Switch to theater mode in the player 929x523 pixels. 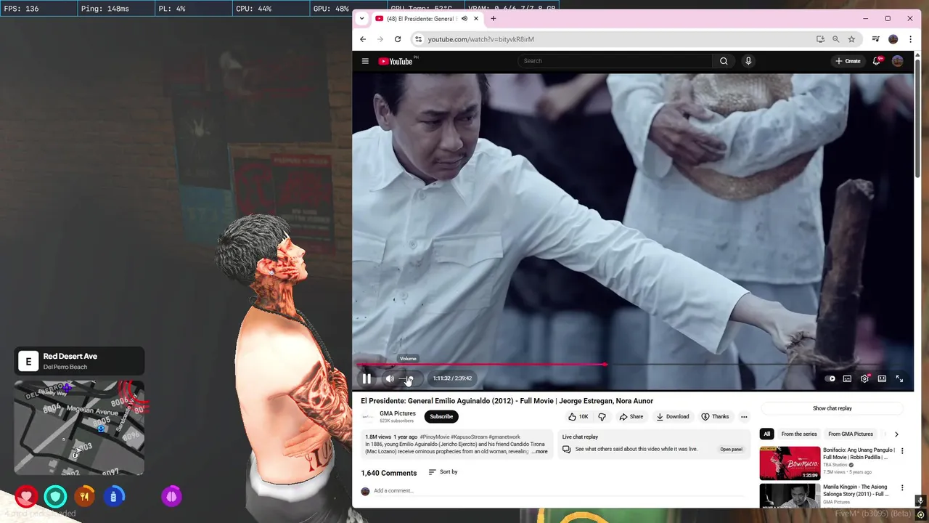coord(882,378)
